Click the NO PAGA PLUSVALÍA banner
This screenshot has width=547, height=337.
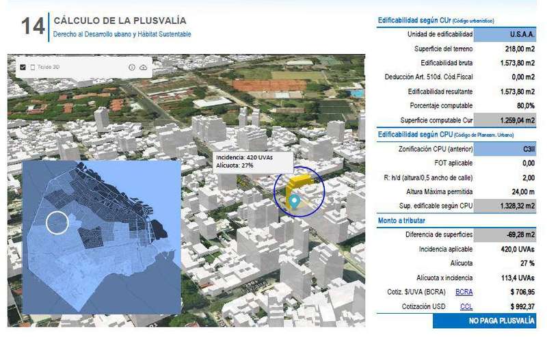pos(503,321)
